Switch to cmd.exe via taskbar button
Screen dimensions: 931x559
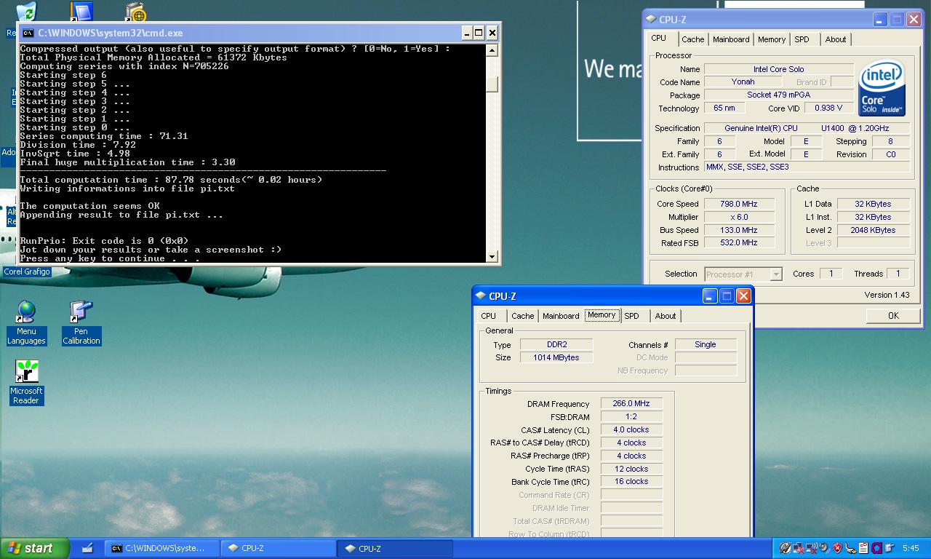tap(162, 548)
